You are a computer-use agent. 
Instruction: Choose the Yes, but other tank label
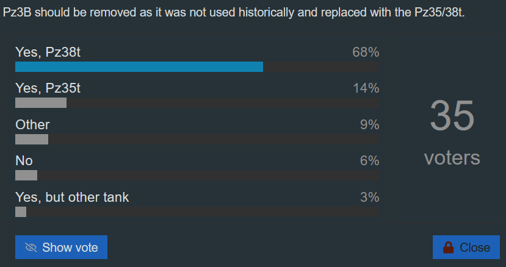(72, 198)
